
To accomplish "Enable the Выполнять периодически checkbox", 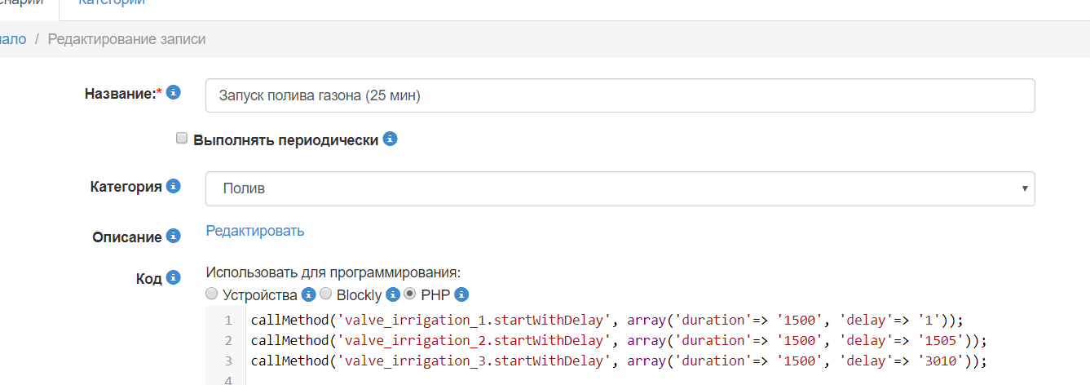I will pyautogui.click(x=182, y=139).
